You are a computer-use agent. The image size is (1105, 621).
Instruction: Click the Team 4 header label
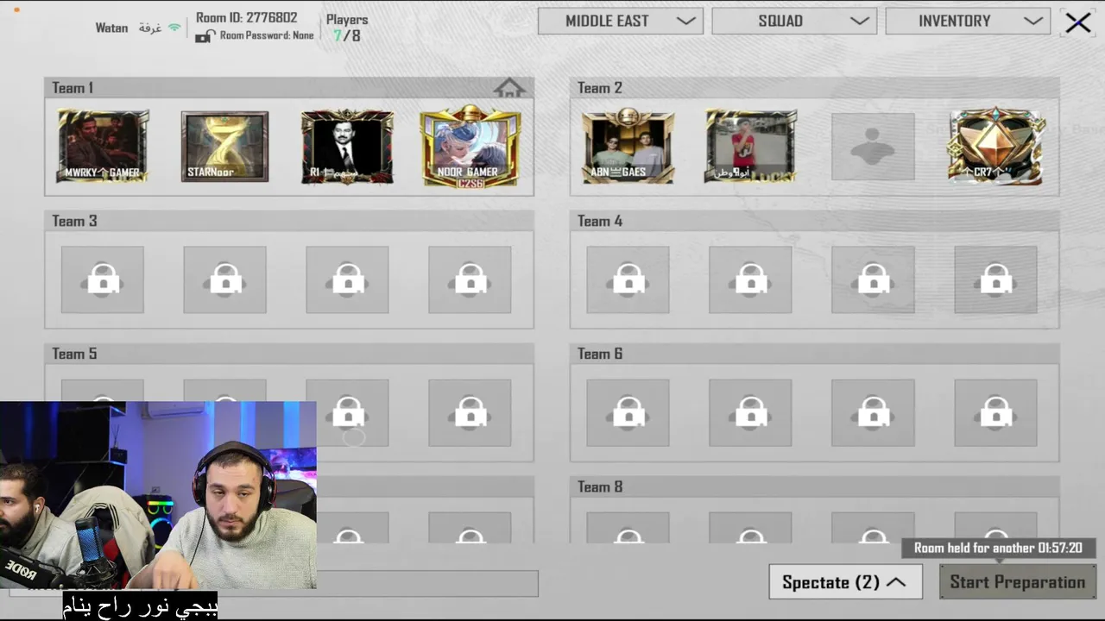tap(599, 221)
